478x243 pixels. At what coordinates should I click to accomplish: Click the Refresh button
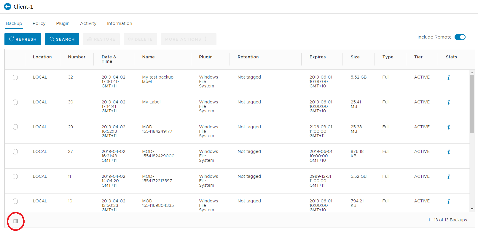(x=23, y=39)
